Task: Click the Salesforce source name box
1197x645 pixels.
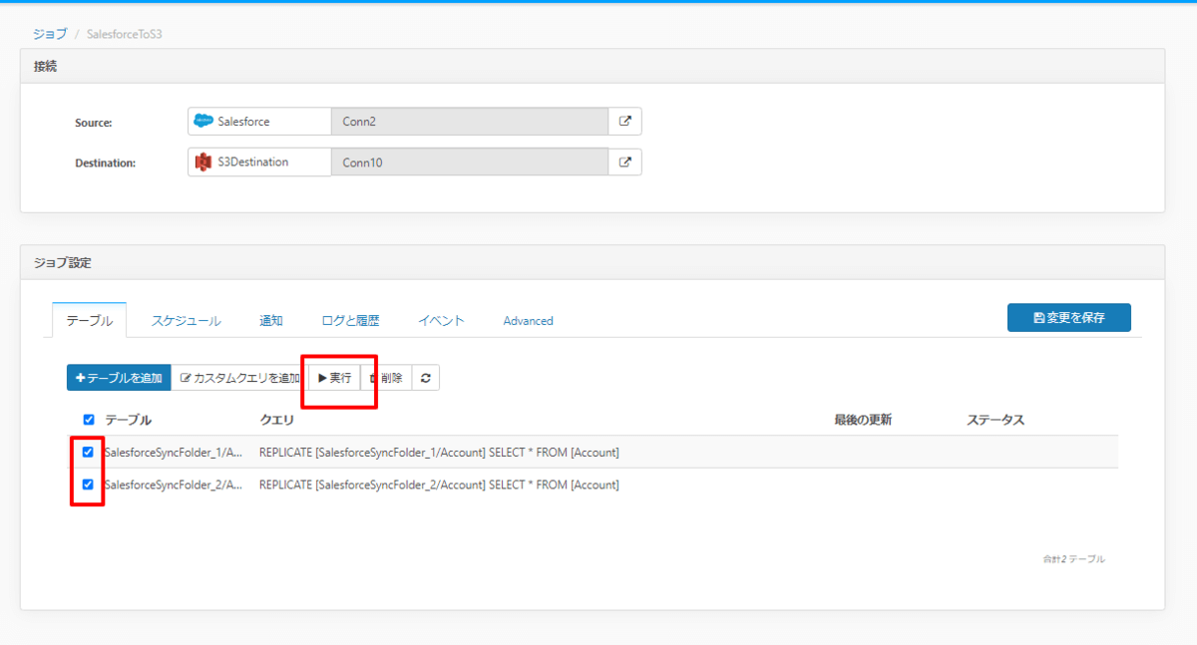Action: point(259,122)
